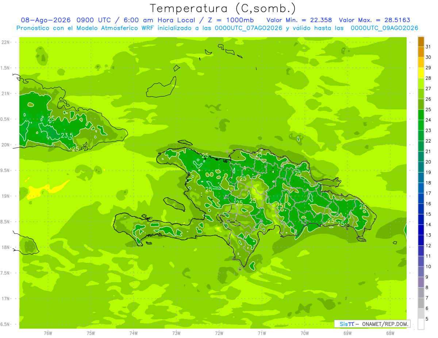Select the valid-until stamp "0000UTC_09AGO2026"
Screen dimensions: 438x338
click(x=384, y=28)
